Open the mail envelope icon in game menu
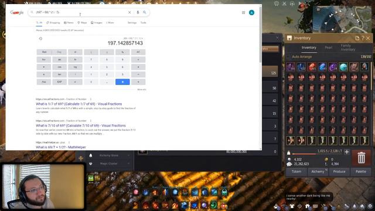Screen dimensions: 375x211 (315, 206)
